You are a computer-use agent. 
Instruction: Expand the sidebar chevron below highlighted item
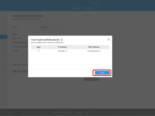coord(5,41)
